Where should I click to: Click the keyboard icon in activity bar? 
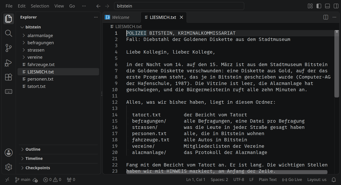[8, 92]
